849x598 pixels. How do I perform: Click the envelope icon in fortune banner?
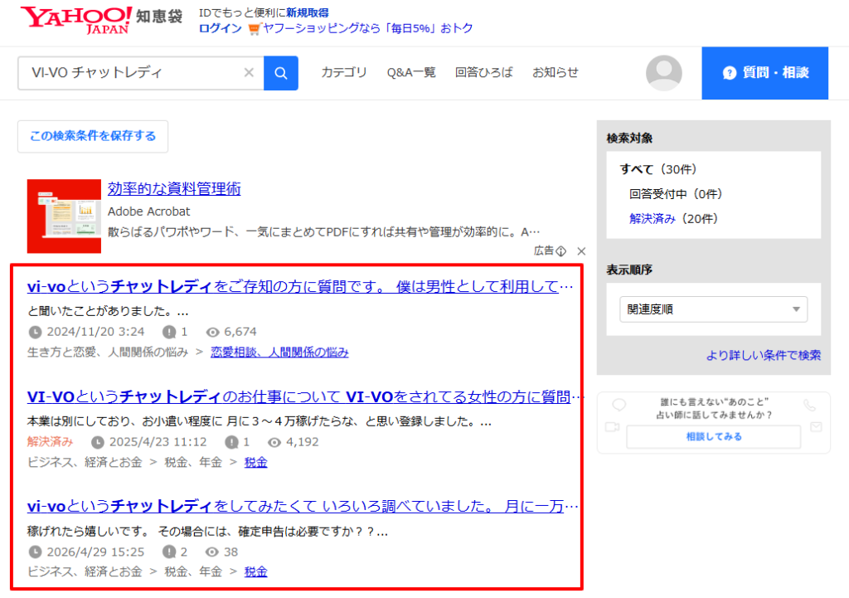click(816, 427)
